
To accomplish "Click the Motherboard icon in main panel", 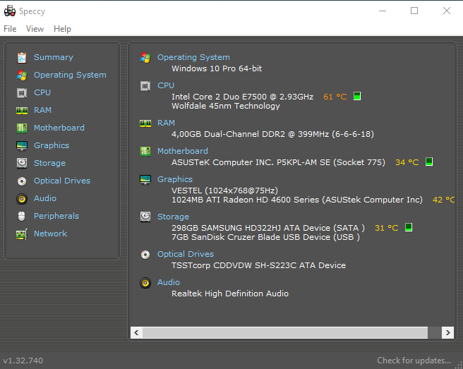I will (x=145, y=152).
